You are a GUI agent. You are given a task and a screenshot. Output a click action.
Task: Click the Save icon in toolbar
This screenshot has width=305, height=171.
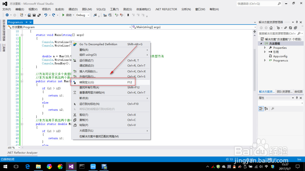coord(34,15)
